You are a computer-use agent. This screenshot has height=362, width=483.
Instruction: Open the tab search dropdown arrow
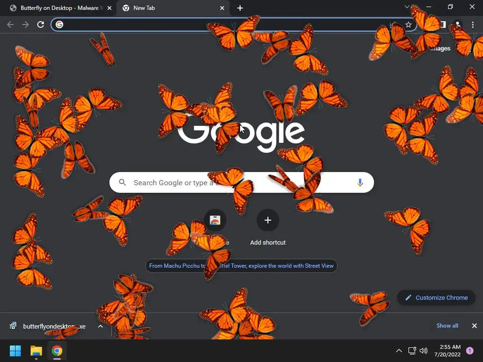tap(407, 7)
